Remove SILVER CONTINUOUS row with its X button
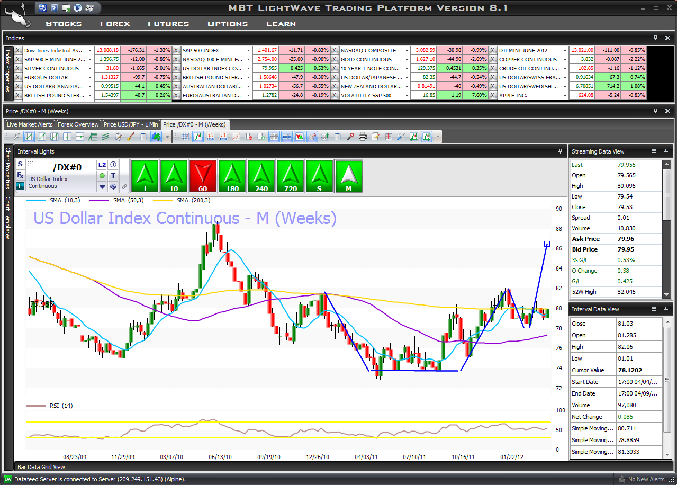Viewport: 677px width, 485px height. [18, 68]
